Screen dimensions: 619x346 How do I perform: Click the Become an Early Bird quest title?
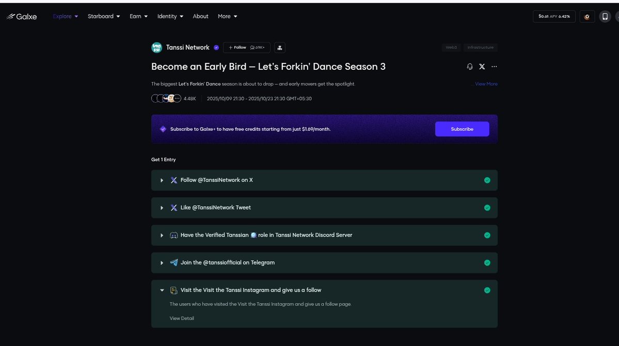(268, 67)
